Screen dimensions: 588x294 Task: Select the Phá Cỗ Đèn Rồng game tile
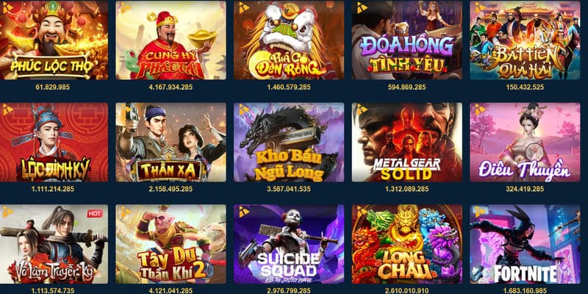pos(289,40)
